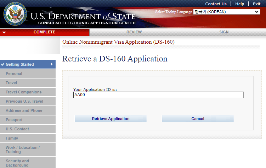The image size is (266, 168).
Task: Select Getting Started in the sidebar
Action: point(28,64)
